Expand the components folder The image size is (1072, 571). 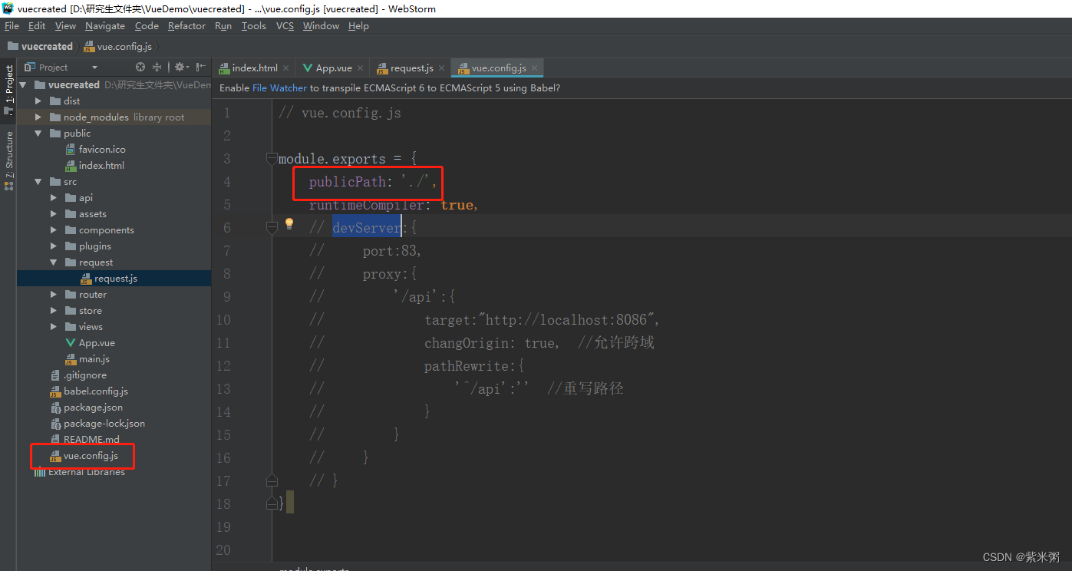(54, 230)
